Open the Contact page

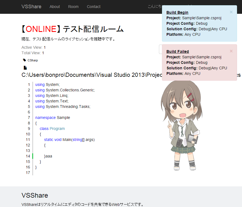pos(94,7)
